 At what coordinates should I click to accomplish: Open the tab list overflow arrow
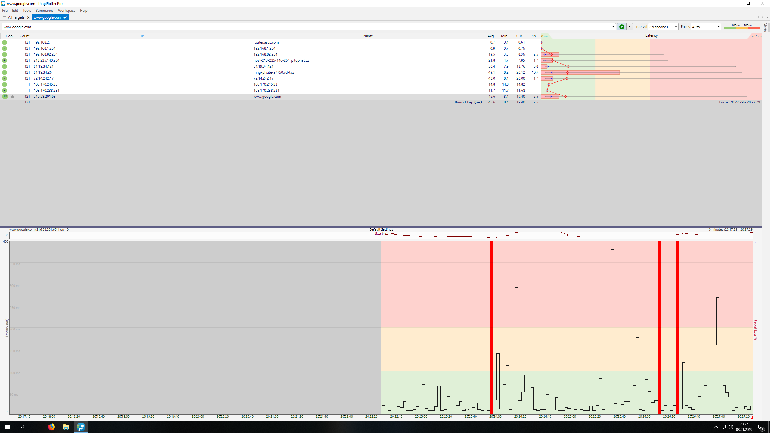767,17
